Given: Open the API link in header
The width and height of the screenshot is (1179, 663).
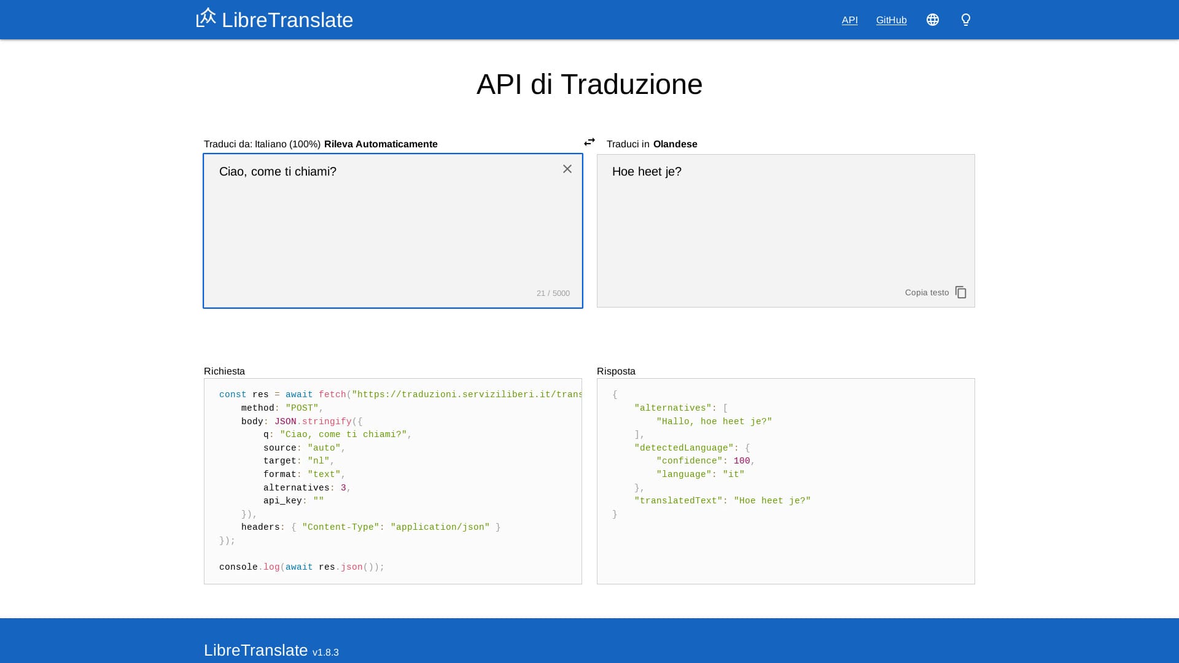Looking at the screenshot, I should click(x=849, y=20).
